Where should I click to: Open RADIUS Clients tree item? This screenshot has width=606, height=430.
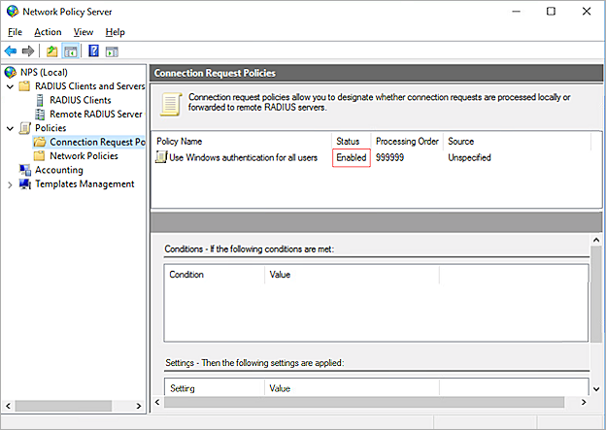(80, 100)
